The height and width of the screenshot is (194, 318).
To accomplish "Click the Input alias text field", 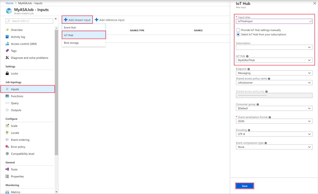I will click(274, 21).
